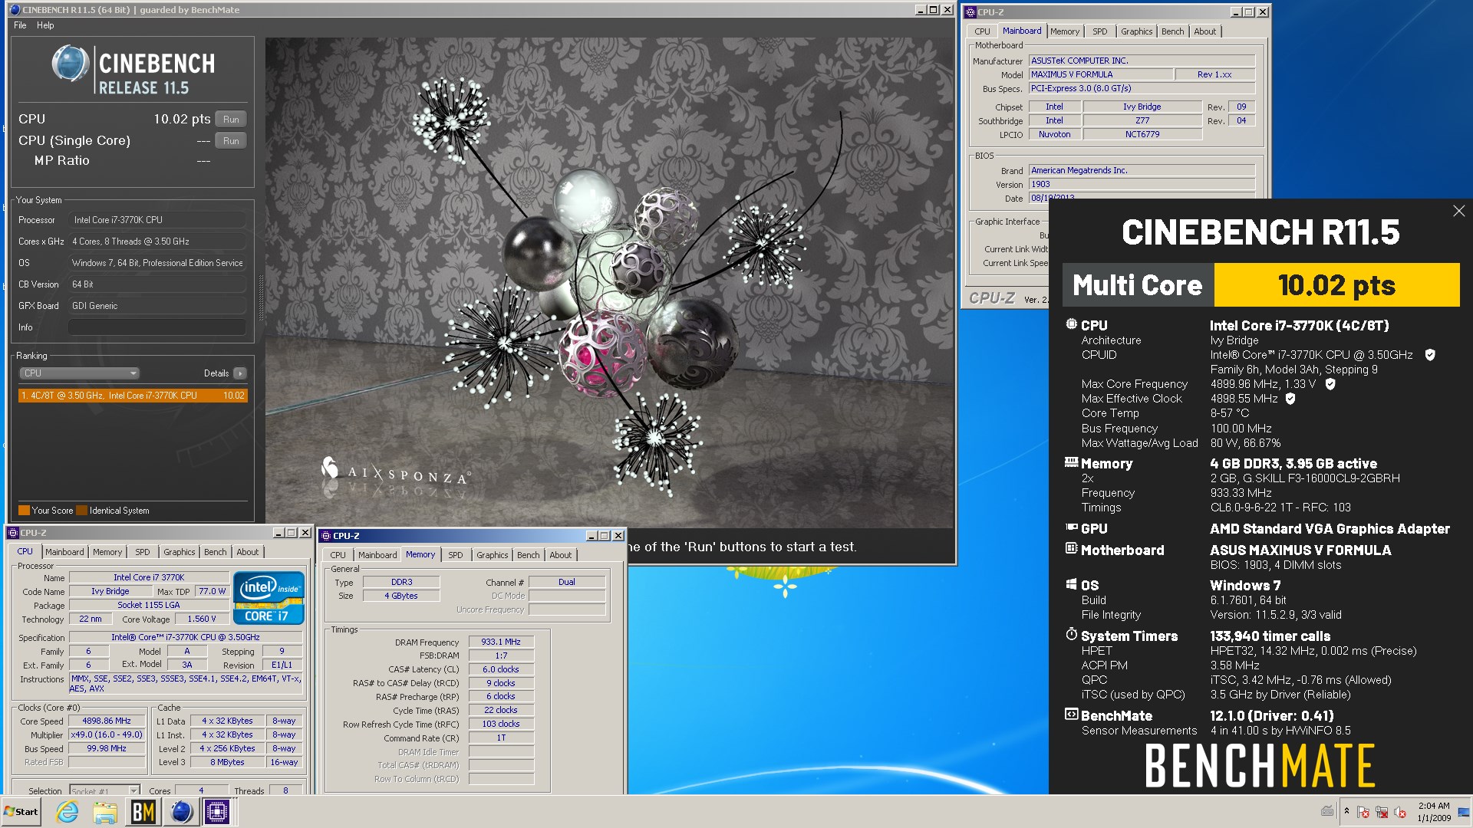Screen dimensions: 1473x828
Task: Switch to BenchMate via the BM taskbar icon
Action: 143,812
